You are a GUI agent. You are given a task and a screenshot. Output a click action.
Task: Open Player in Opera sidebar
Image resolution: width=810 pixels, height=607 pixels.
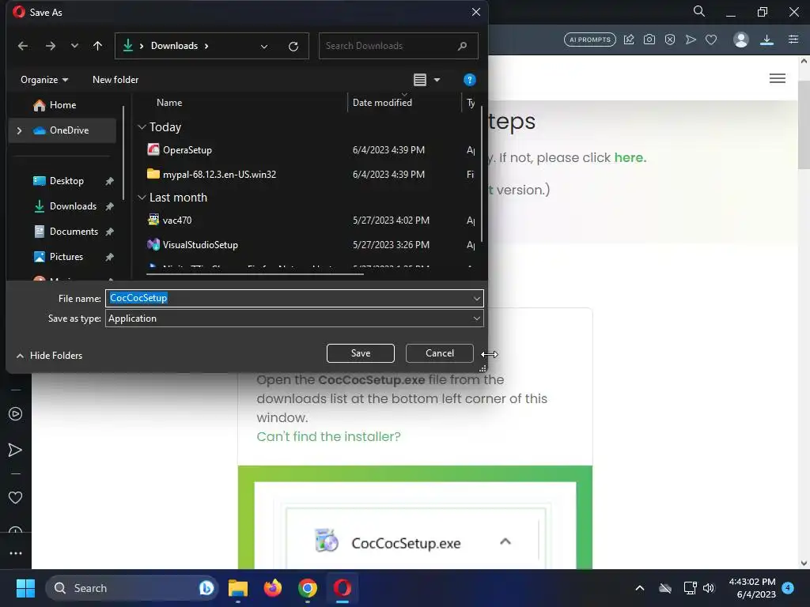pos(16,414)
